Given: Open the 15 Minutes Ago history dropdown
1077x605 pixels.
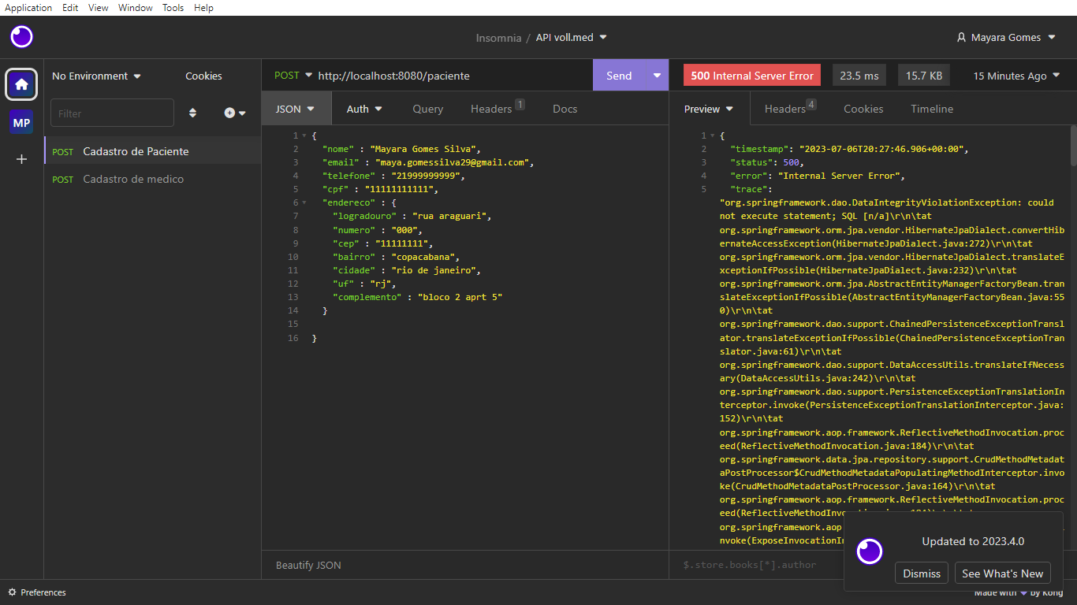Looking at the screenshot, I should pyautogui.click(x=1017, y=76).
